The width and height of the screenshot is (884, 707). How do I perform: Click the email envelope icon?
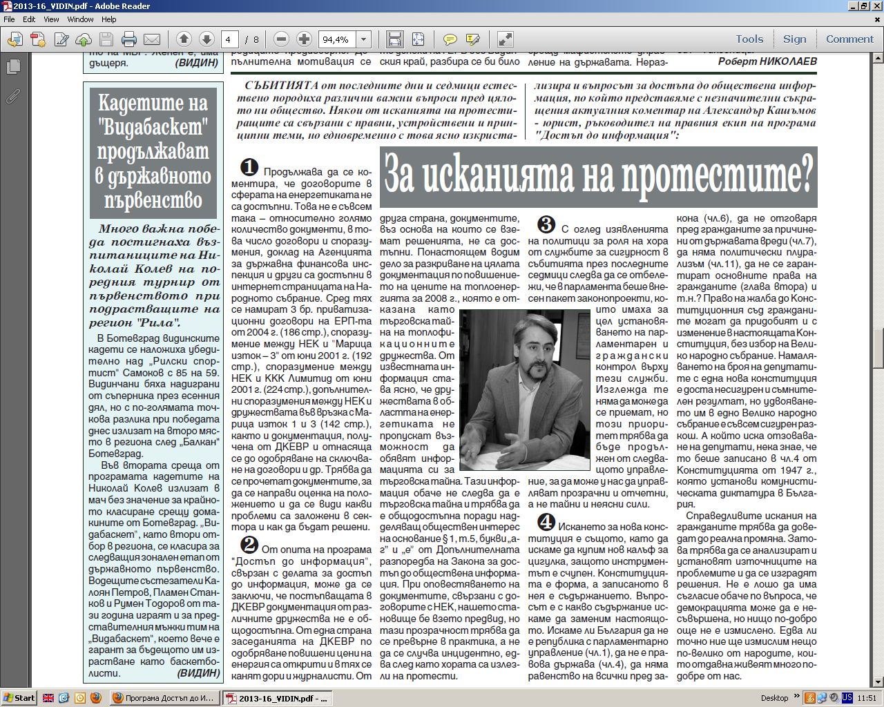tap(152, 39)
